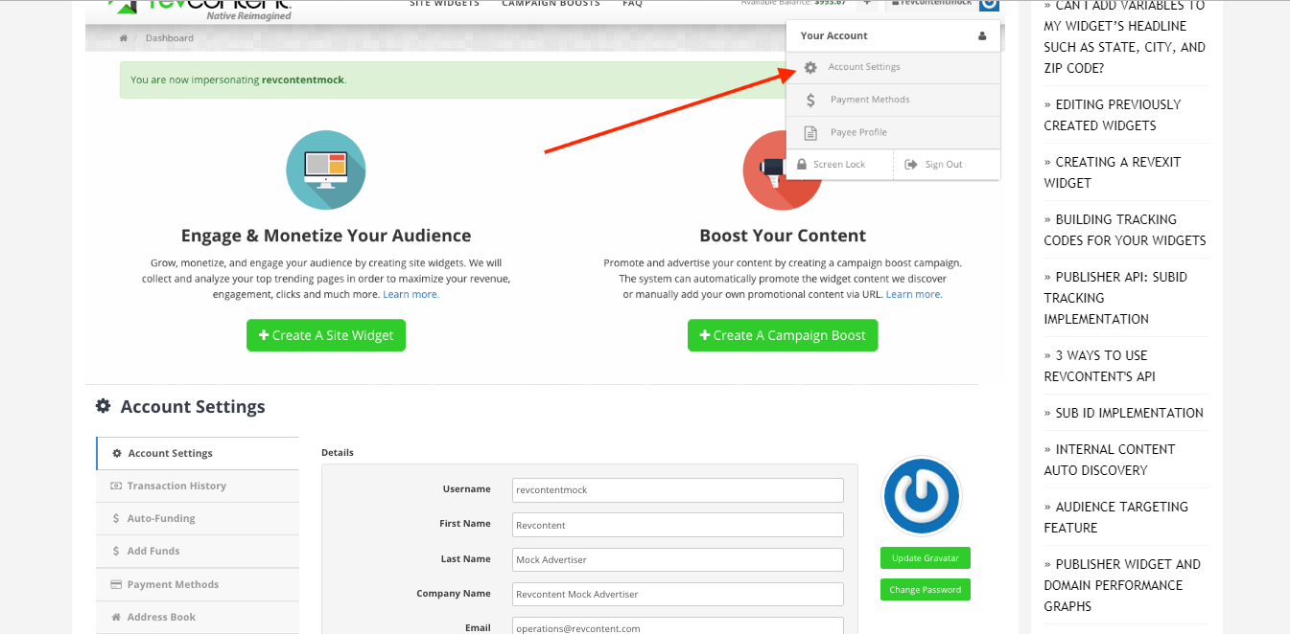Click the Username input field
This screenshot has height=634, width=1290.
coord(677,489)
